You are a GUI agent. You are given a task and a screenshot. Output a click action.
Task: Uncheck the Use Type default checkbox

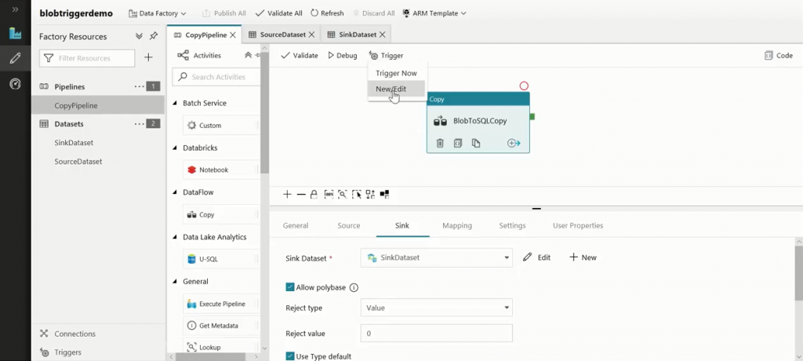pos(290,356)
